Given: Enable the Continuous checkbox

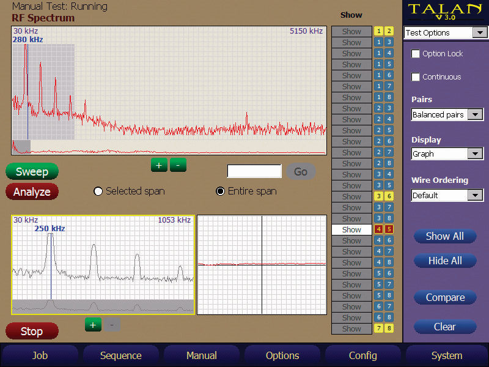Looking at the screenshot, I should 416,77.
